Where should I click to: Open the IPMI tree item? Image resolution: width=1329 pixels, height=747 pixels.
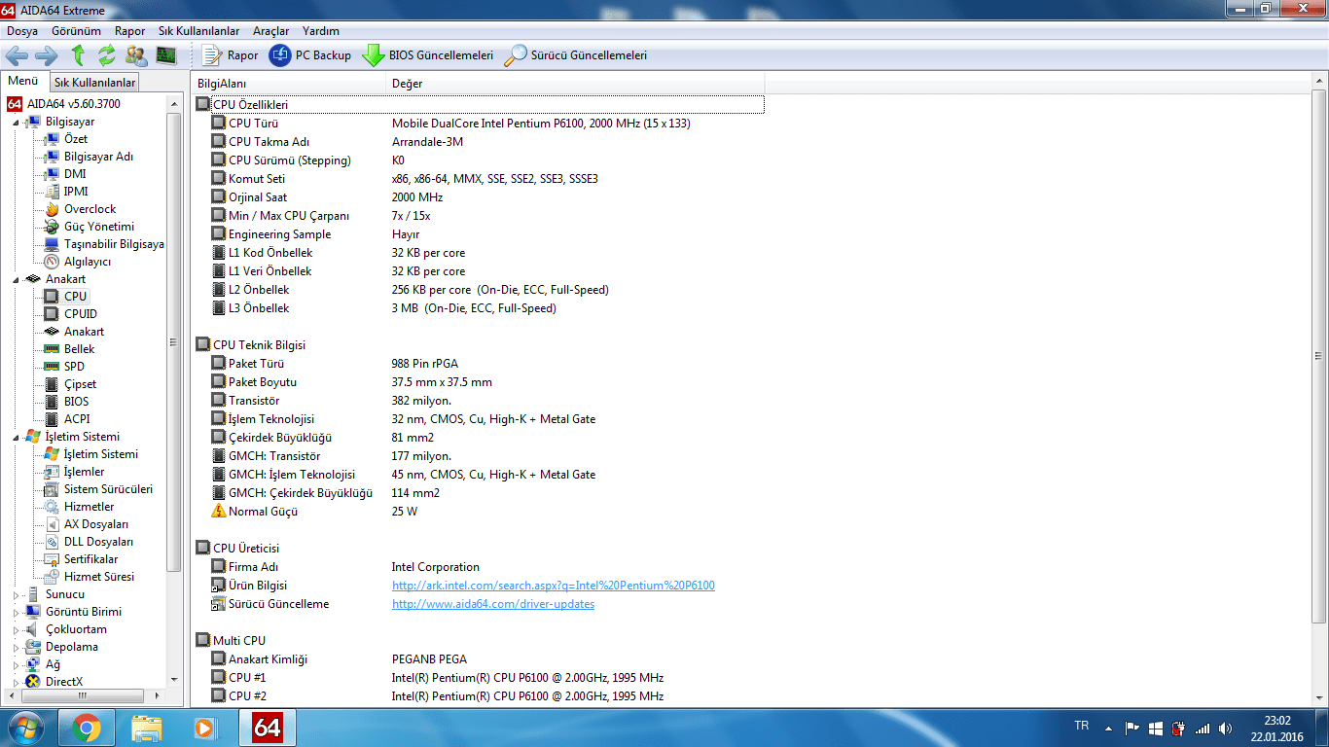pyautogui.click(x=76, y=192)
